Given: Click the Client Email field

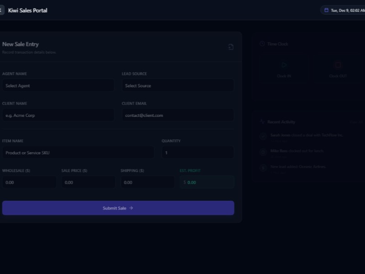Looking at the screenshot, I should [x=177, y=115].
